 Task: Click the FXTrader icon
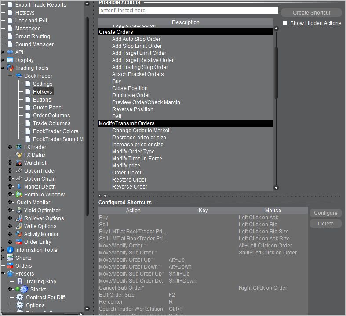pos(19,147)
